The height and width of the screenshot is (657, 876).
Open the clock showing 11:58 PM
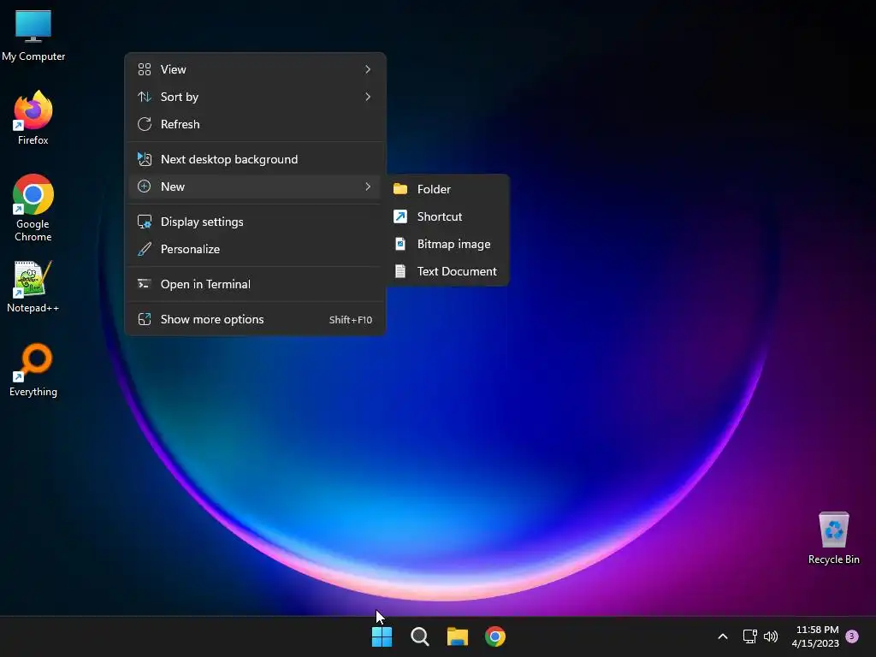tap(817, 630)
